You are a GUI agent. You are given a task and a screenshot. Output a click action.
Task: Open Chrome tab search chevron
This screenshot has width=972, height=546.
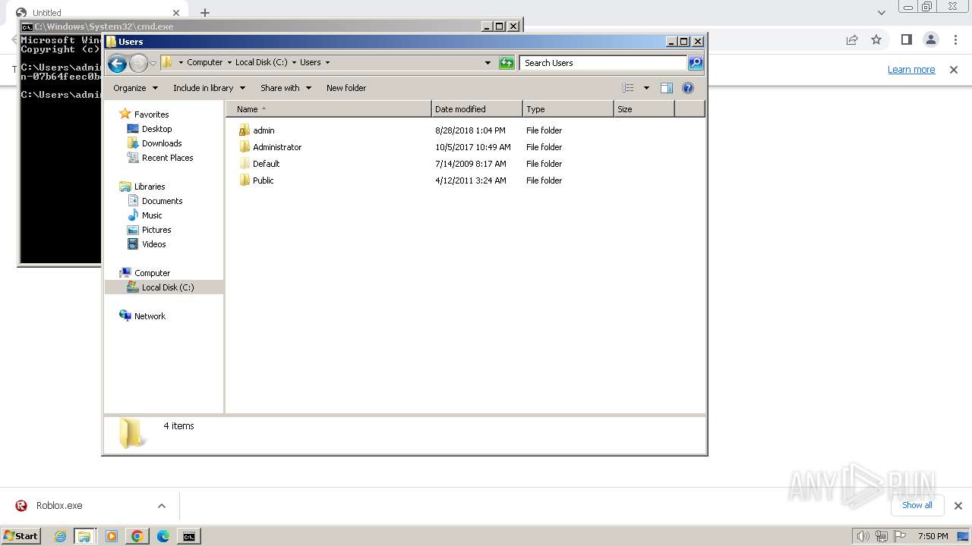(882, 13)
